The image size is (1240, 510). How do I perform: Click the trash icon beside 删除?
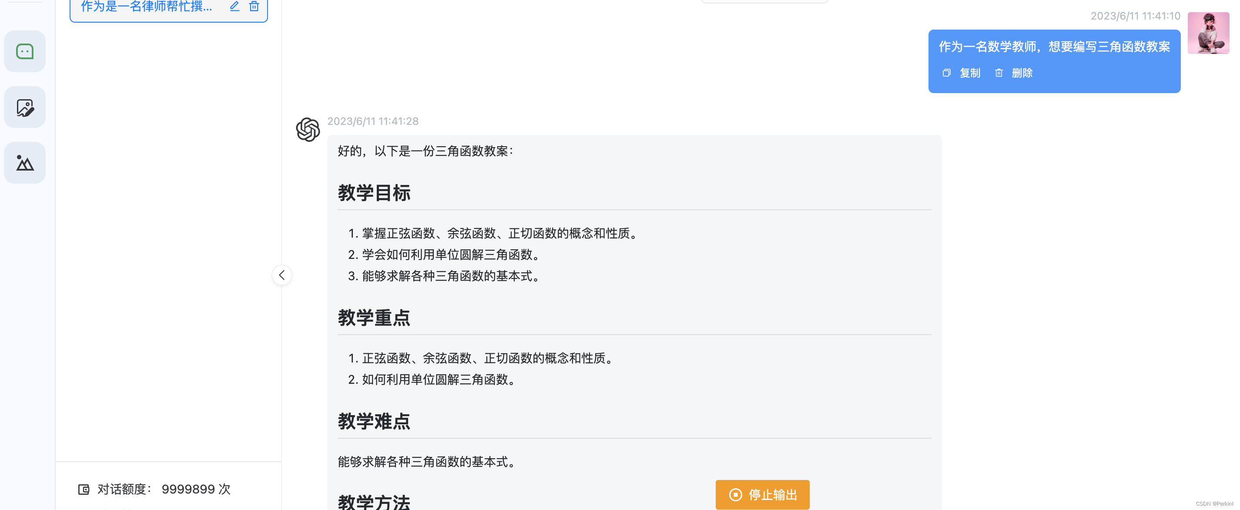(x=999, y=73)
